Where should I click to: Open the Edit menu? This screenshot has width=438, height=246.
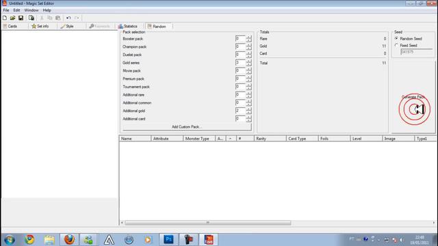click(16, 10)
